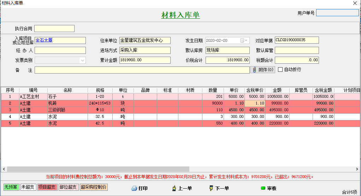
Task: Click the 往来单位 field
Action: (x=145, y=40)
